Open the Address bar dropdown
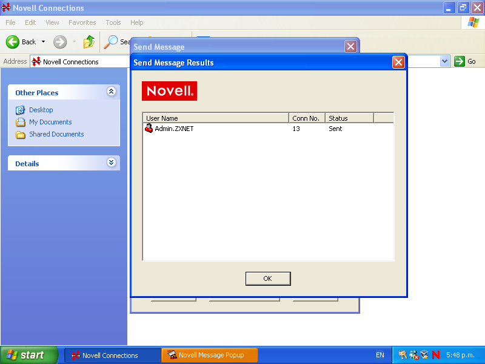Viewport: 485px width, 364px height. pos(444,61)
